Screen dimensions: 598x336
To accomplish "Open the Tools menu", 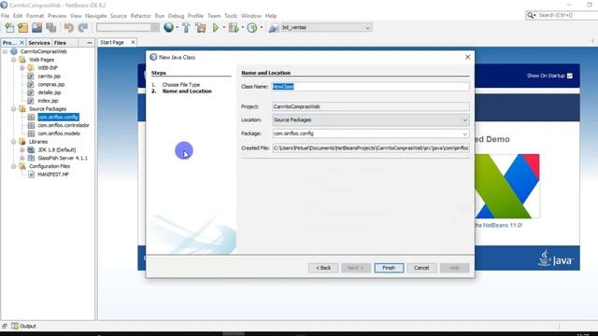I will point(231,16).
